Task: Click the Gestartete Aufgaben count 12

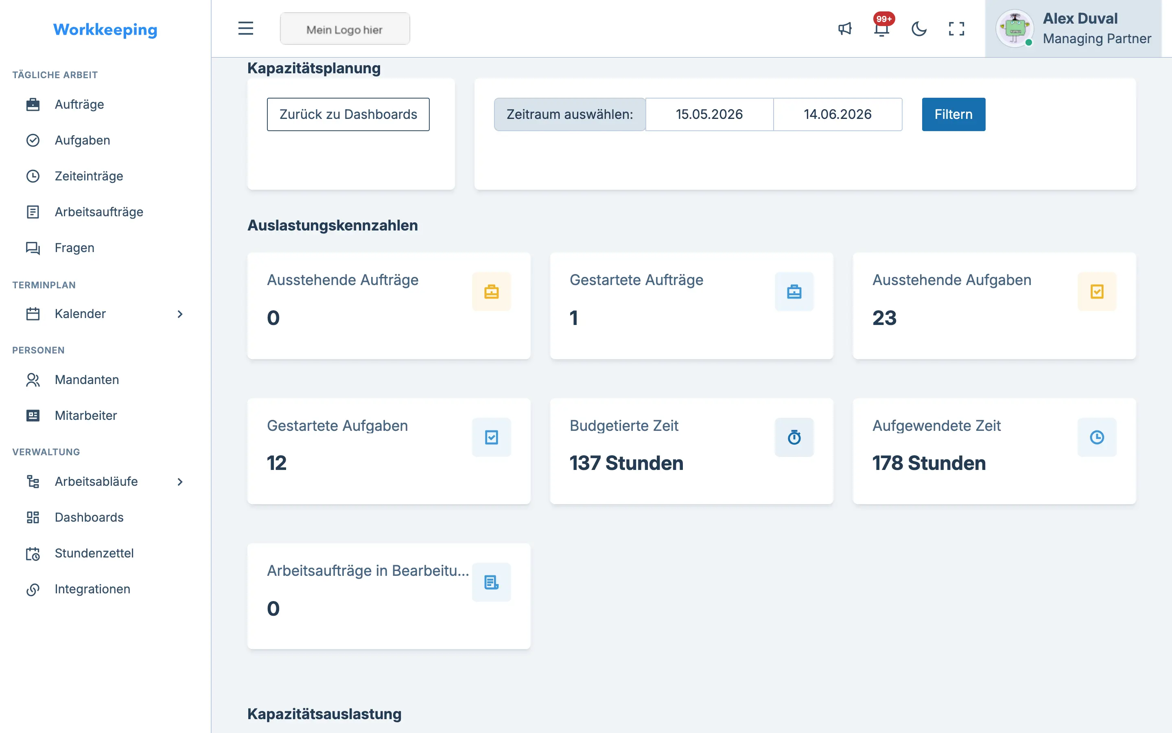Action: (x=277, y=463)
